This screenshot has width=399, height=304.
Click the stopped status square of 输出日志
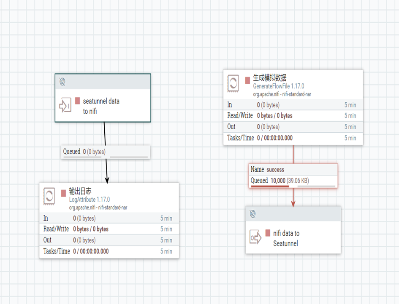[x=63, y=194]
